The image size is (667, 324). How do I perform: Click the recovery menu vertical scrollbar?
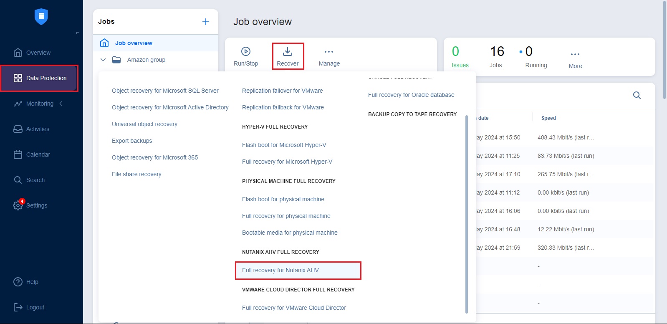point(466,213)
